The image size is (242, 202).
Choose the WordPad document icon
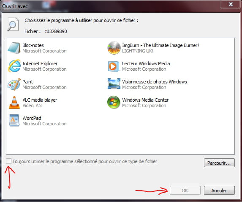14,121
